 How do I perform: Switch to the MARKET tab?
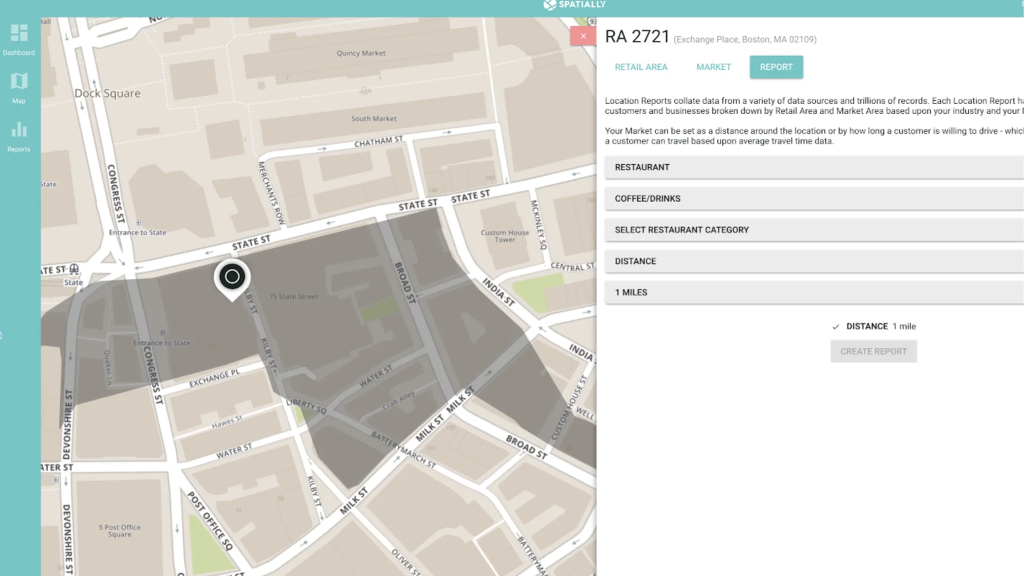click(x=713, y=67)
